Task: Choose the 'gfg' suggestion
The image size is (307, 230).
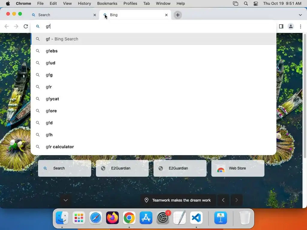Action: [154, 75]
